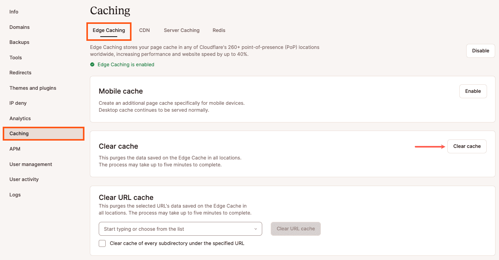Go to the IP deny page
499x260 pixels.
pyautogui.click(x=18, y=103)
